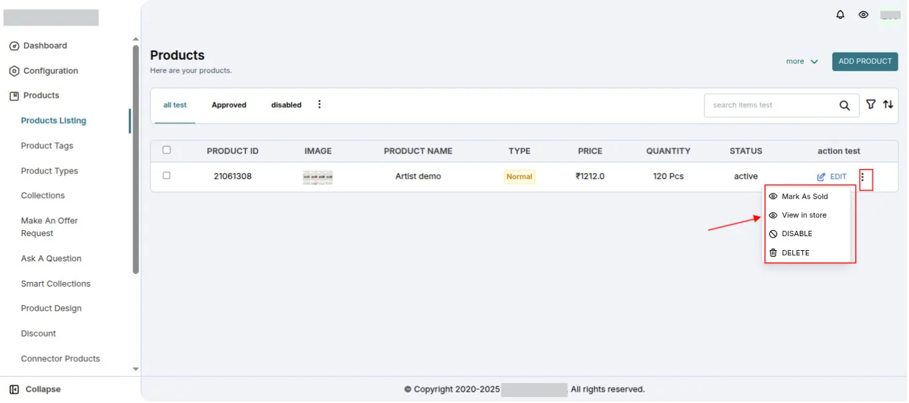Switch to the all test tab

click(175, 105)
